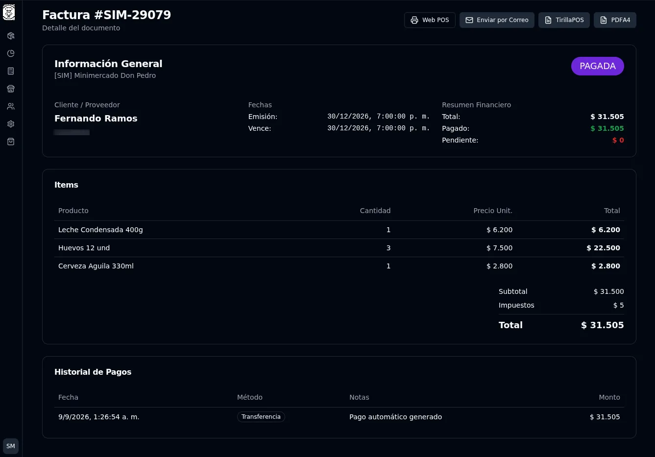The width and height of the screenshot is (655, 457).
Task: Click the Emisión date value
Action: coord(379,117)
